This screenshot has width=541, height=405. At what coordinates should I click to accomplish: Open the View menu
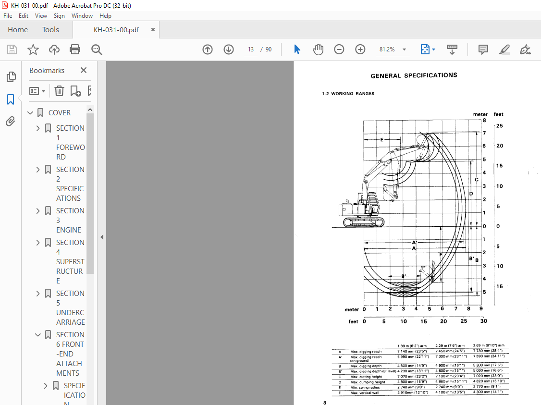point(41,16)
